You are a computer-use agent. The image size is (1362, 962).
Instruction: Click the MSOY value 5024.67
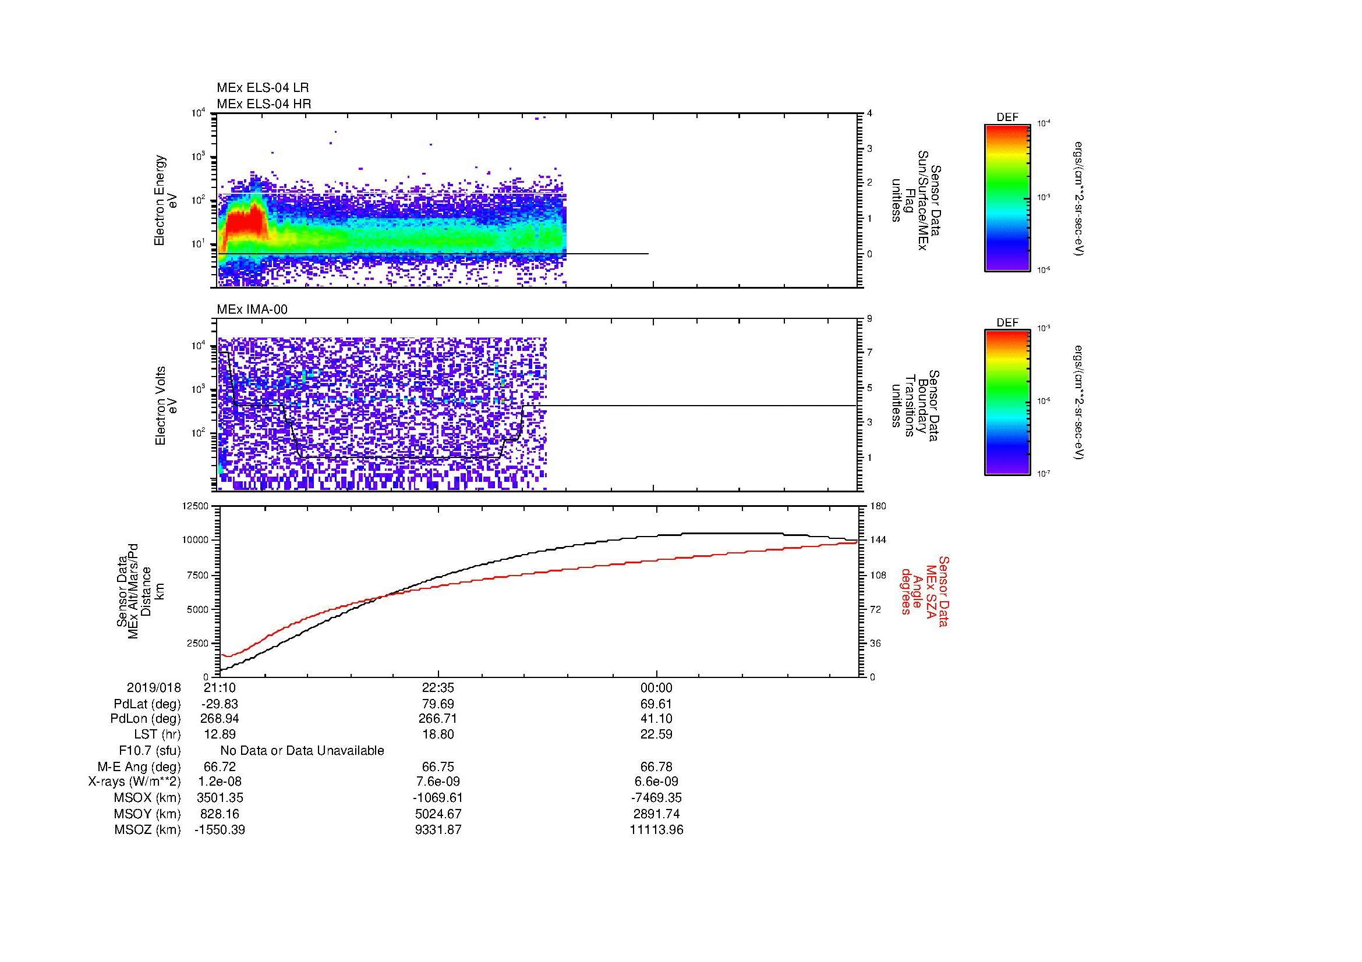pos(438,814)
